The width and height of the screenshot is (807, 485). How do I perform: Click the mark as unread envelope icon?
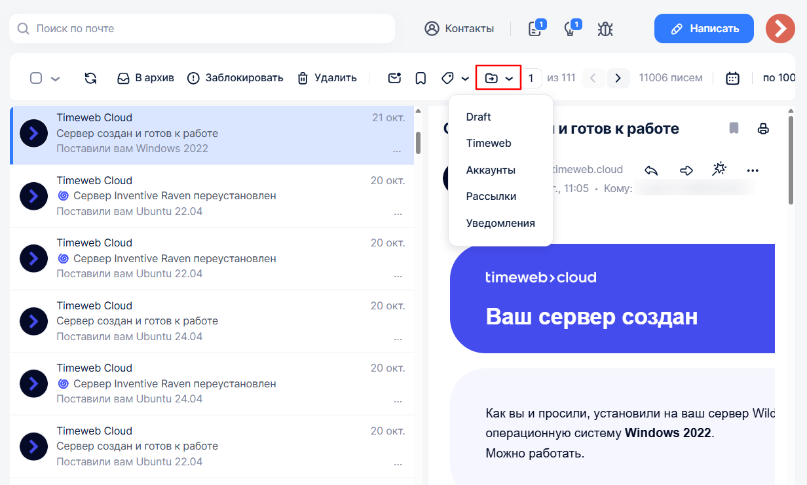pos(394,78)
